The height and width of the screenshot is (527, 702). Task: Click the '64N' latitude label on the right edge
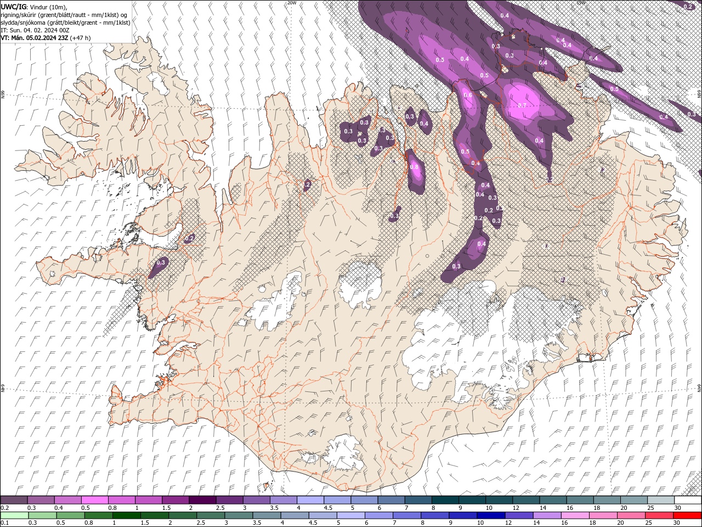tap(699, 388)
